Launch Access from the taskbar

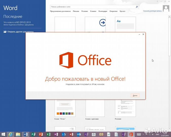(71, 134)
